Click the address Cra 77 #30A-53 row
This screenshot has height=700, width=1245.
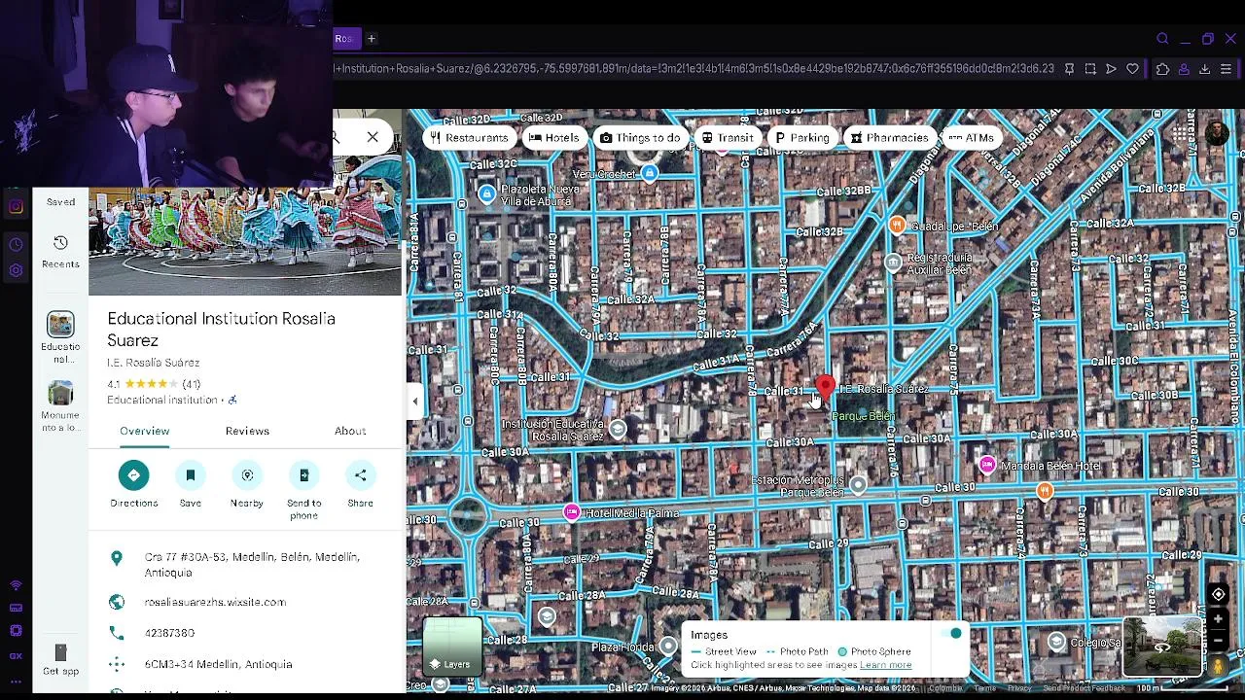(247, 565)
